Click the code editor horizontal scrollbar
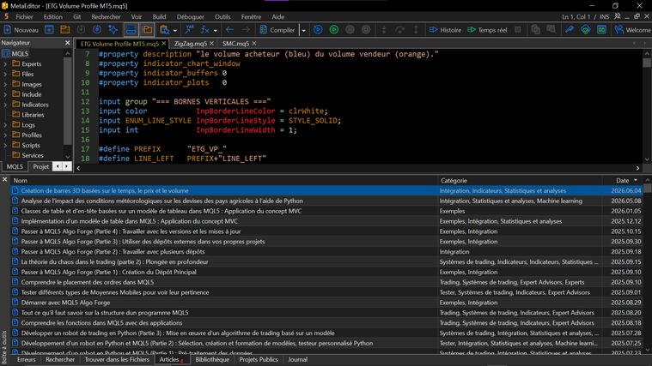Image resolution: width=652 pixels, height=366 pixels. pos(357,168)
